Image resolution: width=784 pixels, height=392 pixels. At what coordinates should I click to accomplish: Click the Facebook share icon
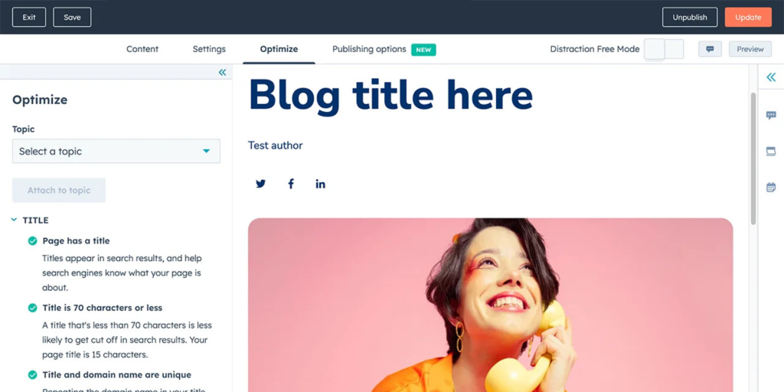click(290, 184)
